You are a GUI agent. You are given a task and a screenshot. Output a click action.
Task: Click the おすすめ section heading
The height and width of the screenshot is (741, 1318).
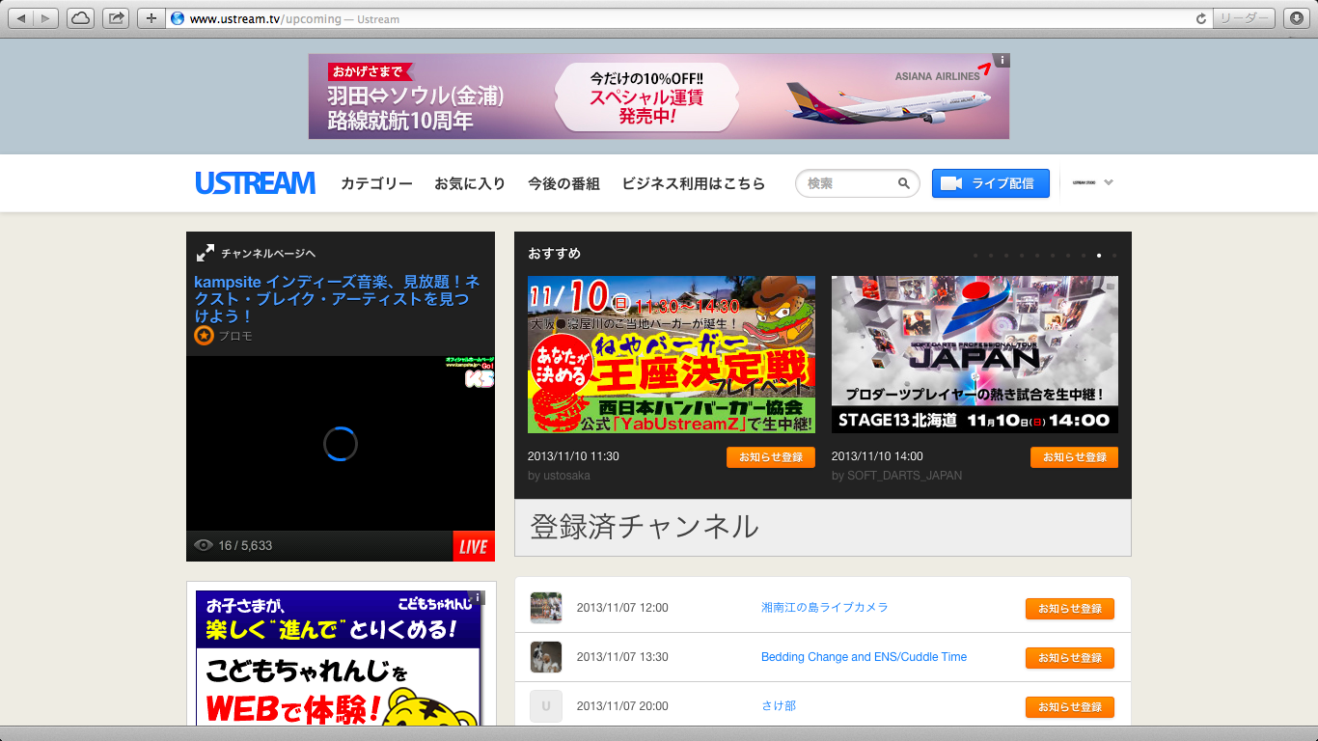(555, 254)
